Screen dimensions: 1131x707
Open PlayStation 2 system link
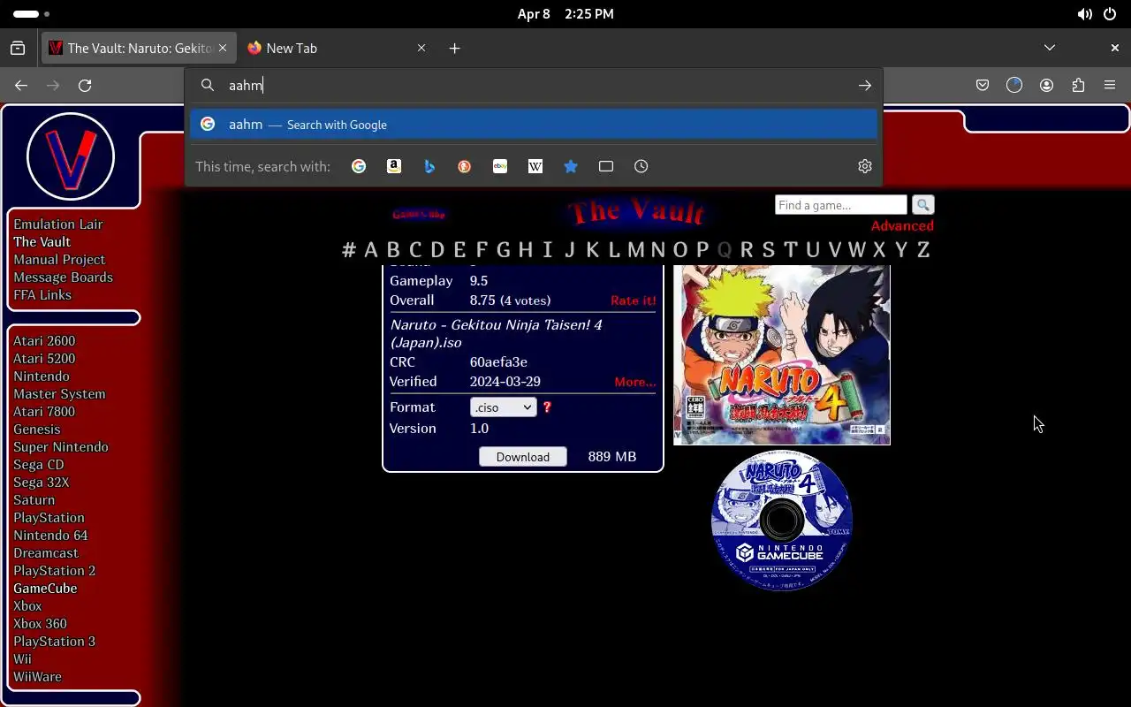coord(55,570)
